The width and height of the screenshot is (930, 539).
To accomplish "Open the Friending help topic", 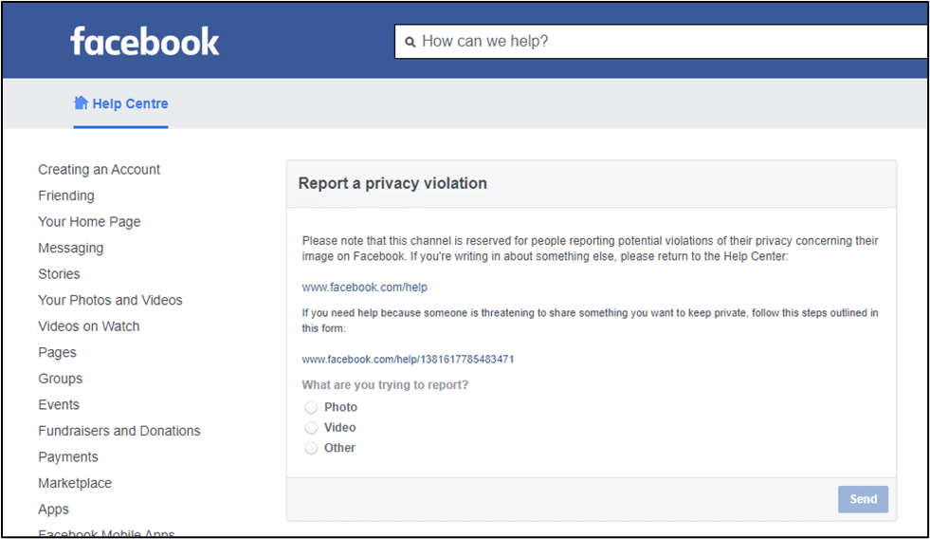I will [66, 195].
